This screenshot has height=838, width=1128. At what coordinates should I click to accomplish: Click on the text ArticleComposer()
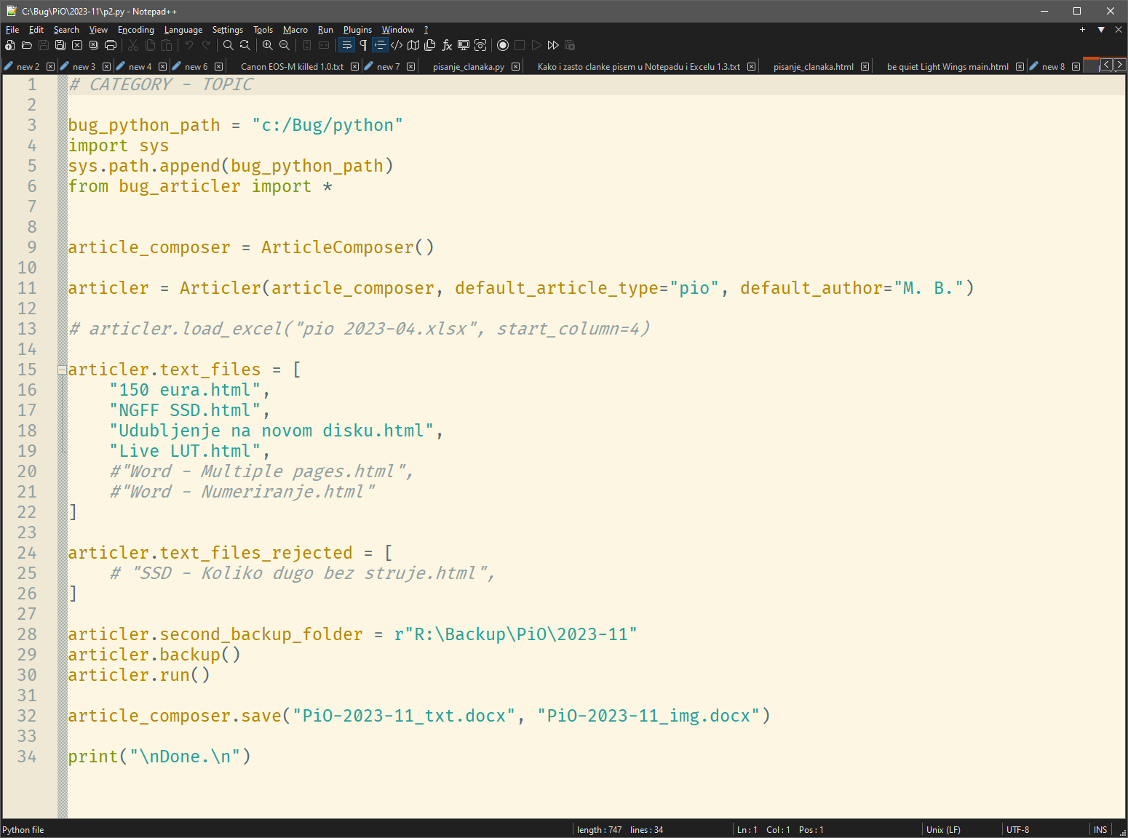pyautogui.click(x=348, y=247)
